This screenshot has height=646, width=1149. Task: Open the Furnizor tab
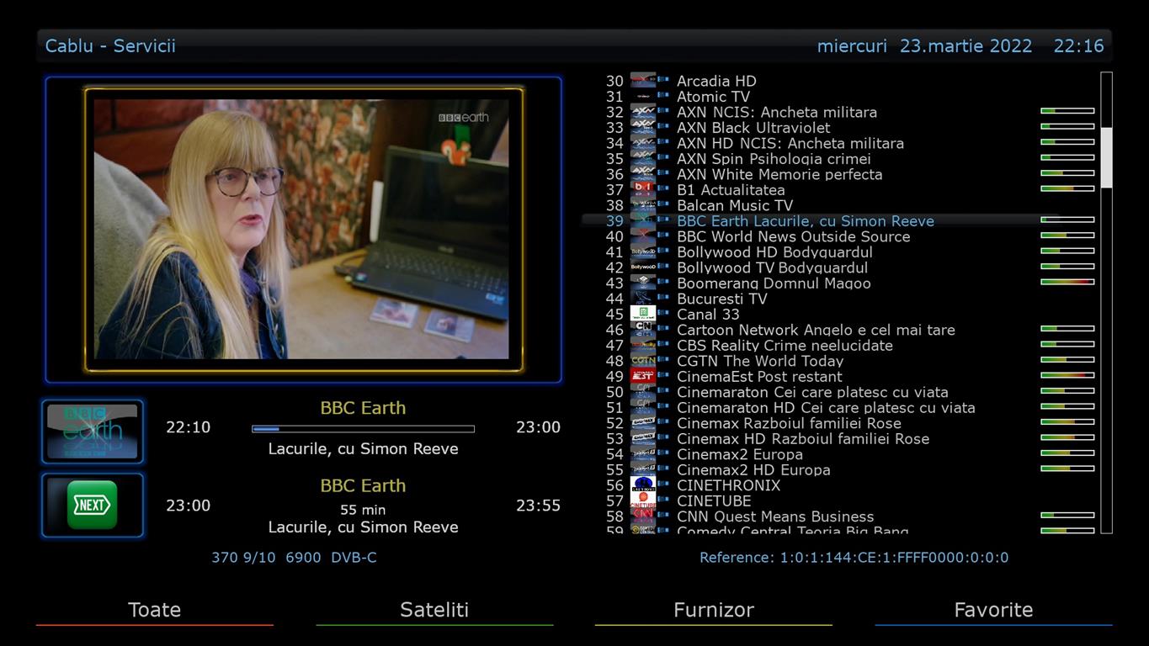click(x=714, y=610)
